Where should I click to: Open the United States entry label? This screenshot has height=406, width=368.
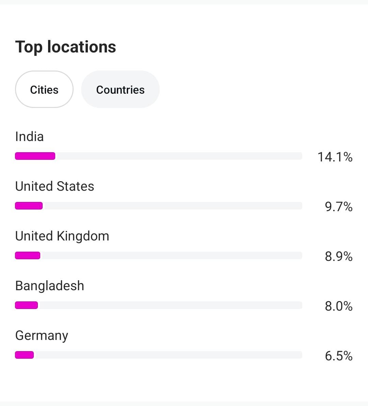[55, 186]
